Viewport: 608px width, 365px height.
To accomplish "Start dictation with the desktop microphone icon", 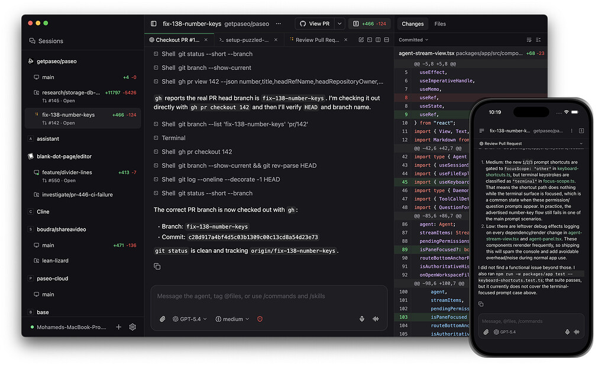I will point(362,319).
